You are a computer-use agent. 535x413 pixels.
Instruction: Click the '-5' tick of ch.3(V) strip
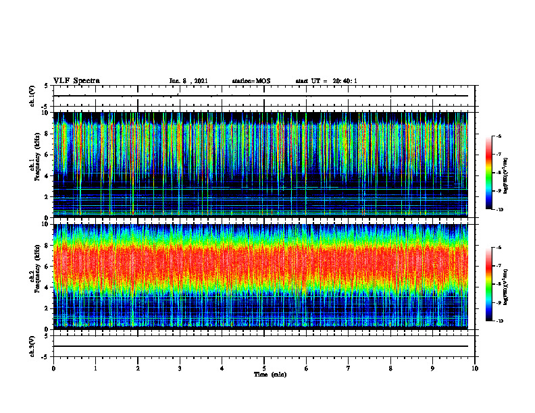click(46, 357)
